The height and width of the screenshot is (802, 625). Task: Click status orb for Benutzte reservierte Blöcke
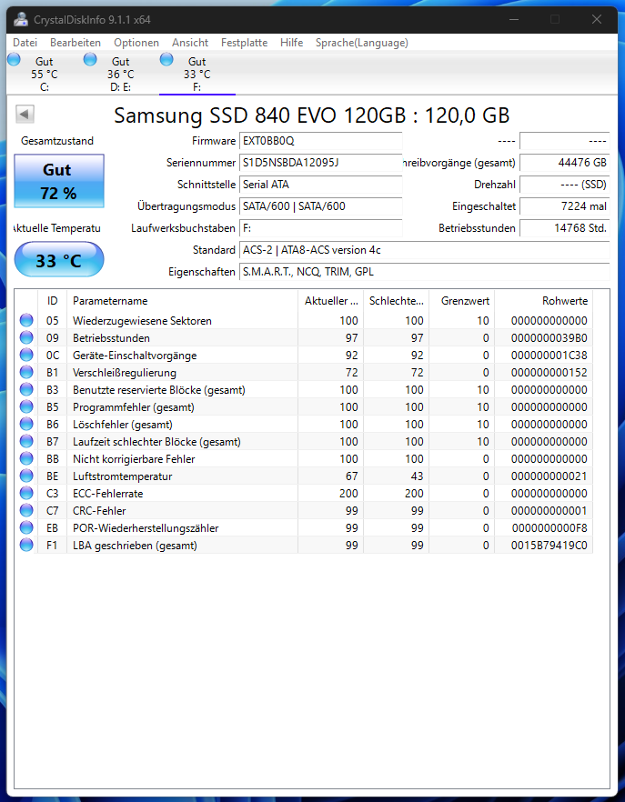(x=26, y=390)
